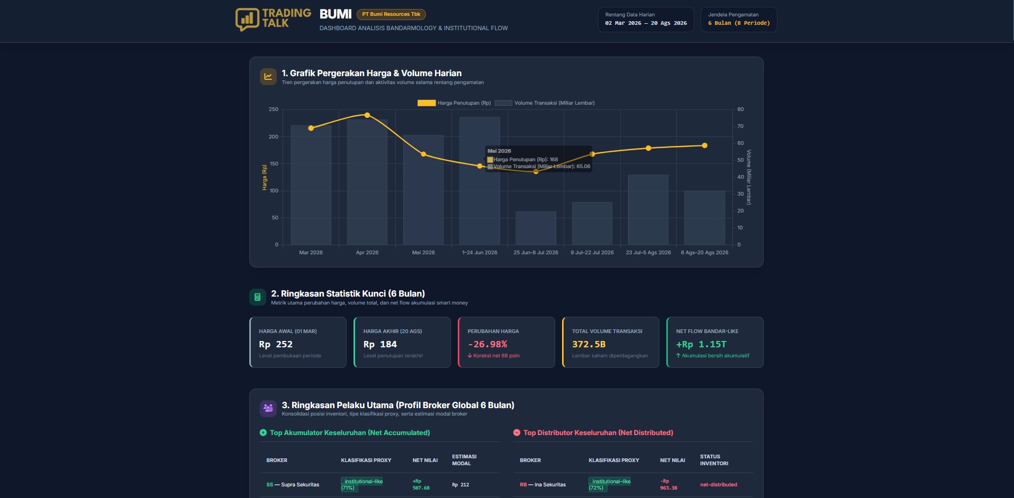The height and width of the screenshot is (498, 1014).
Task: Click the ESTIMASI MODAL column header
Action: point(464,460)
